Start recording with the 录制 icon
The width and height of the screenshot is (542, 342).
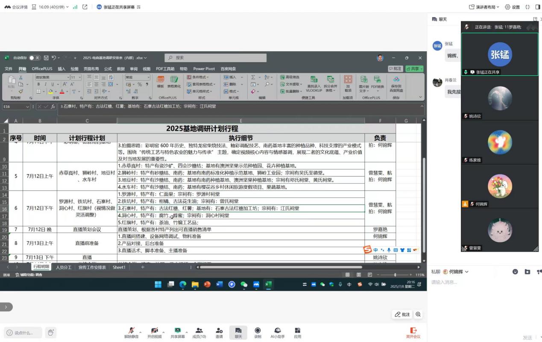click(258, 332)
